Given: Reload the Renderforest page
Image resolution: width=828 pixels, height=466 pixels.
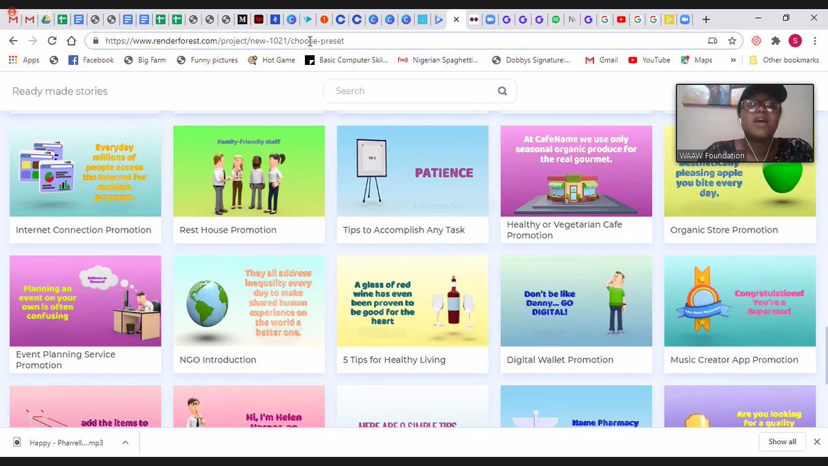Looking at the screenshot, I should [x=52, y=41].
